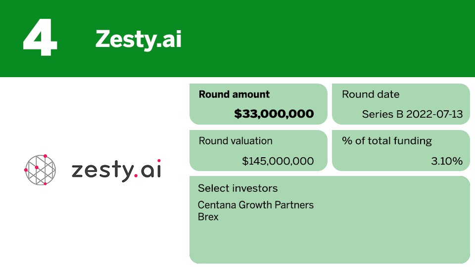
Task: Click the Round date label
Action: pyautogui.click(x=371, y=94)
